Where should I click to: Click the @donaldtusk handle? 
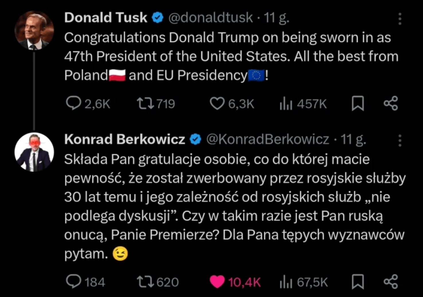(x=210, y=17)
